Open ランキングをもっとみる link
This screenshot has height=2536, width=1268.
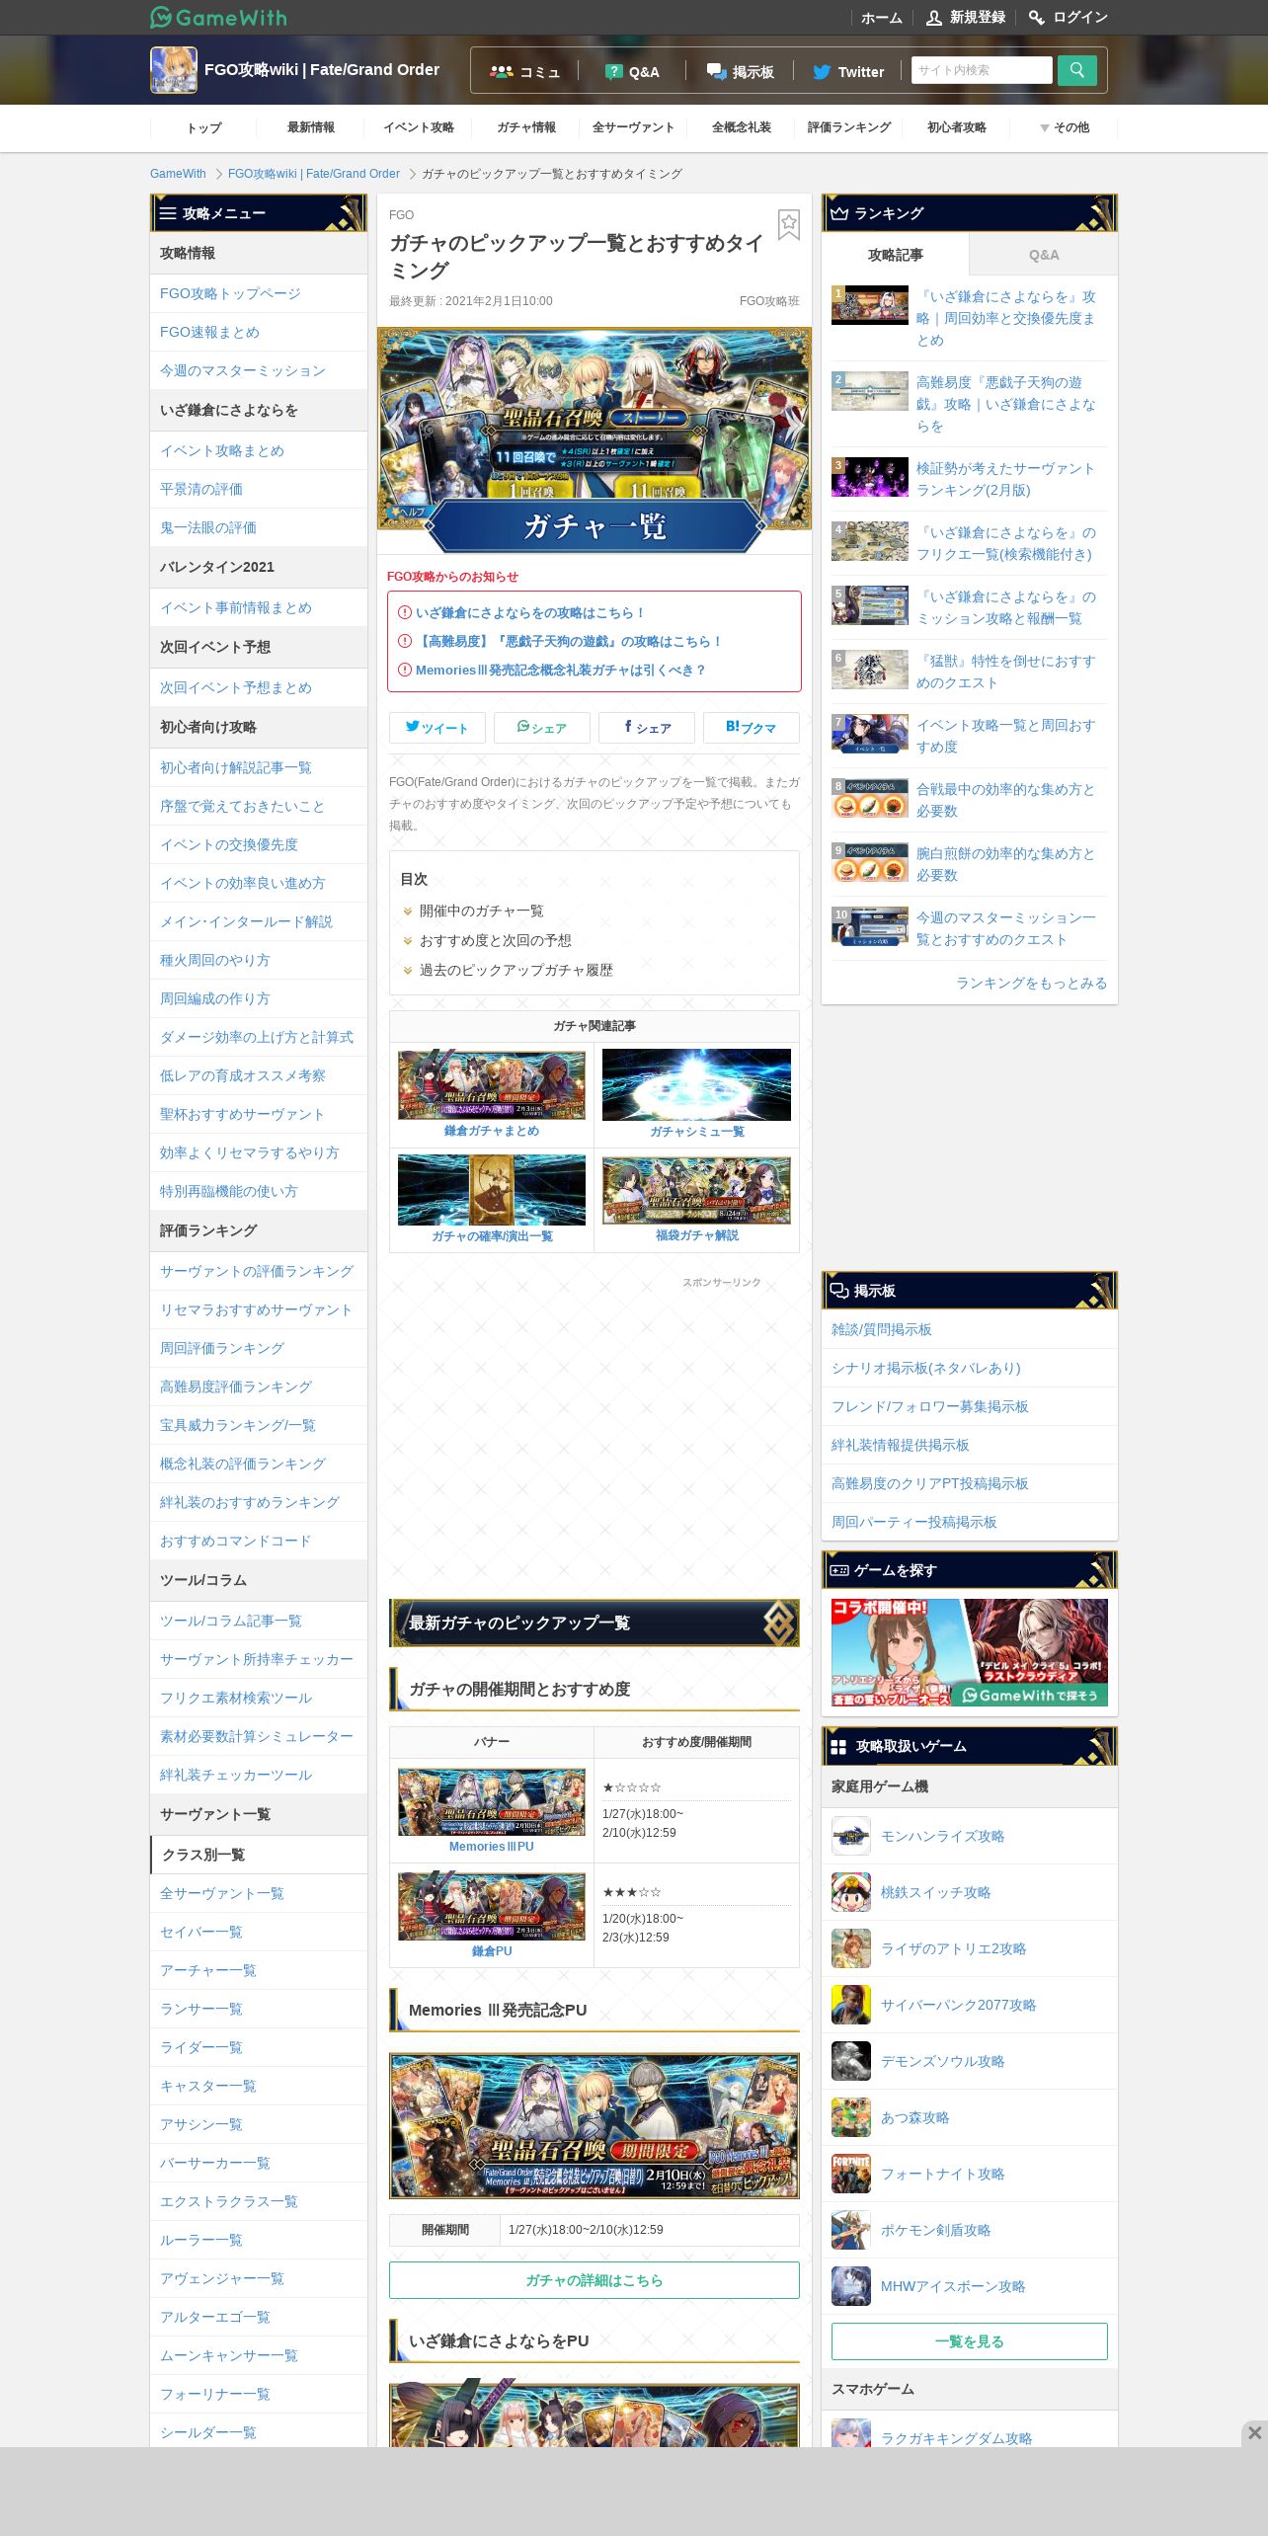1031,984
